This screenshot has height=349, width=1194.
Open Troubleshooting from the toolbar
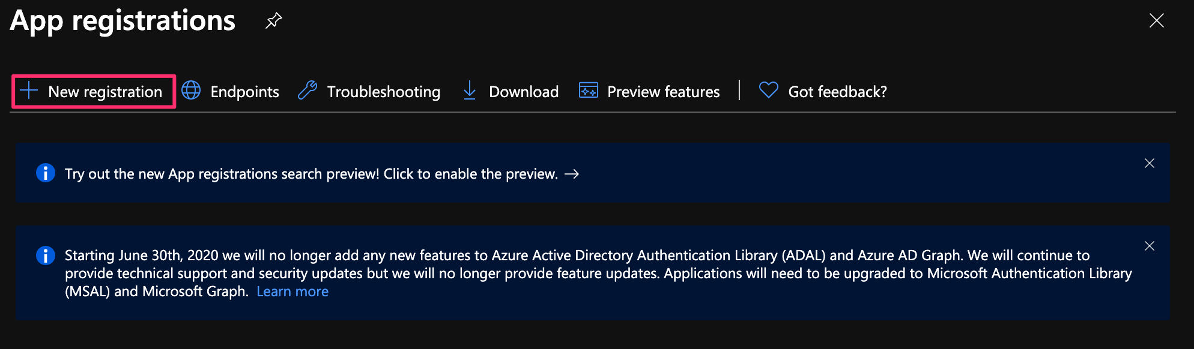coord(383,91)
